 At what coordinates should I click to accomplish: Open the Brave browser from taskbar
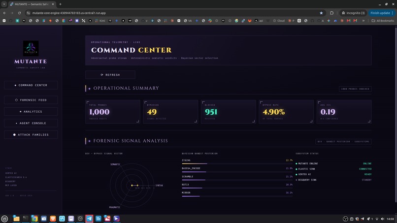(53, 219)
